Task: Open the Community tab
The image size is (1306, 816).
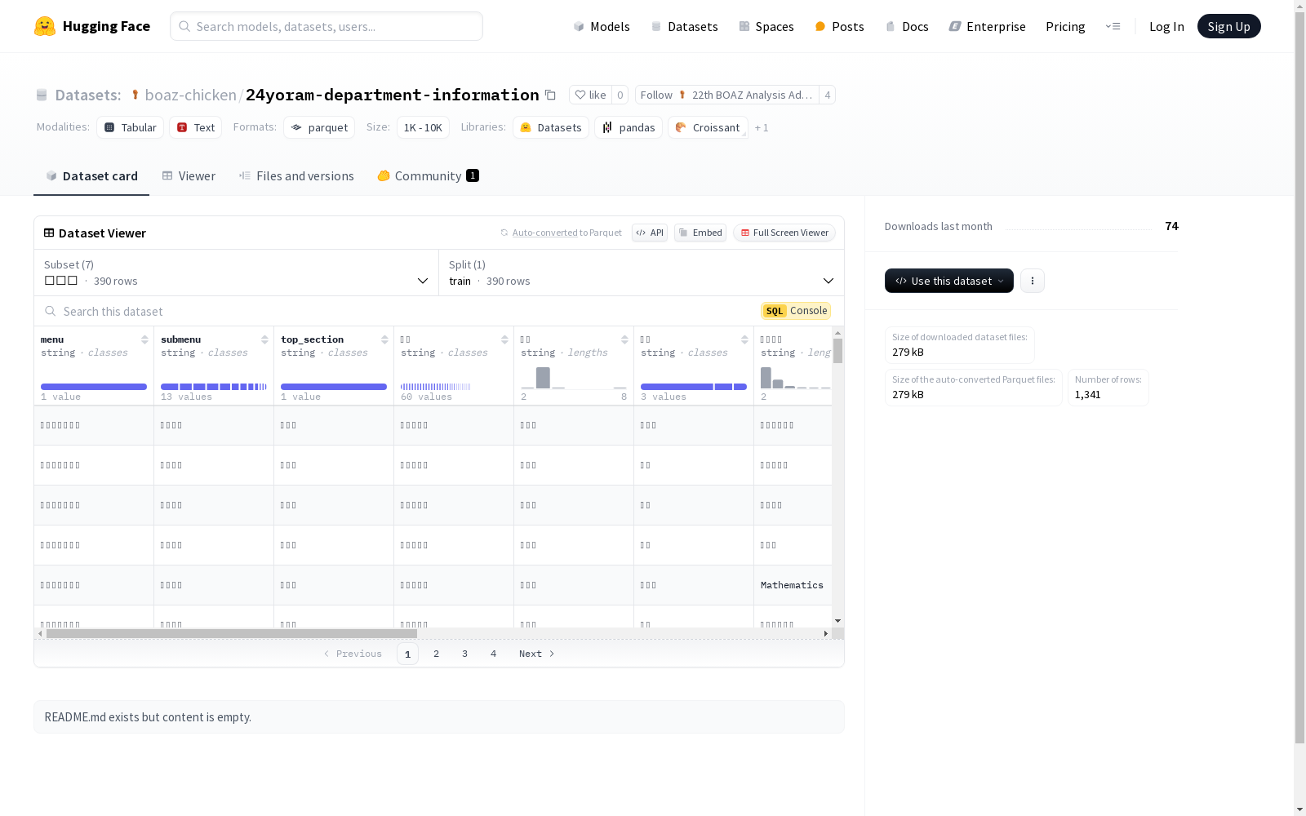Action: pos(428,176)
